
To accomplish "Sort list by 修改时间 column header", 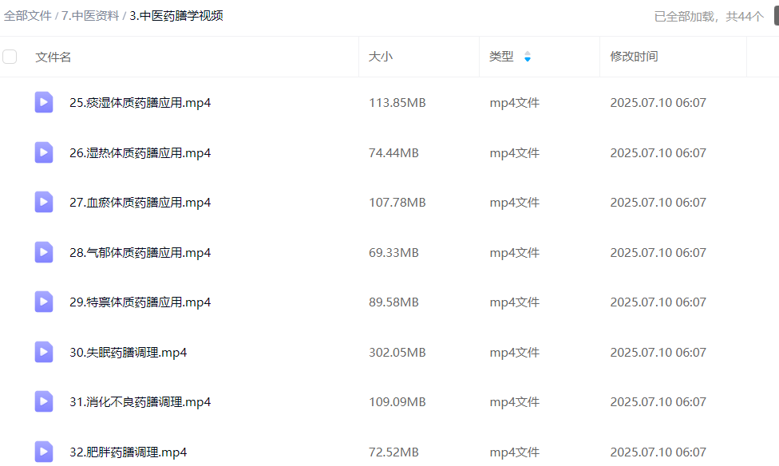I will pyautogui.click(x=634, y=57).
